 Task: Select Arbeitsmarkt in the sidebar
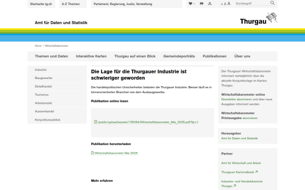point(57,103)
